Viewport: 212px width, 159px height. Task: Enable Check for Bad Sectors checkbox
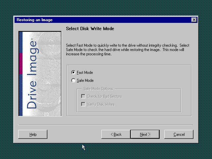pyautogui.click(x=83, y=96)
